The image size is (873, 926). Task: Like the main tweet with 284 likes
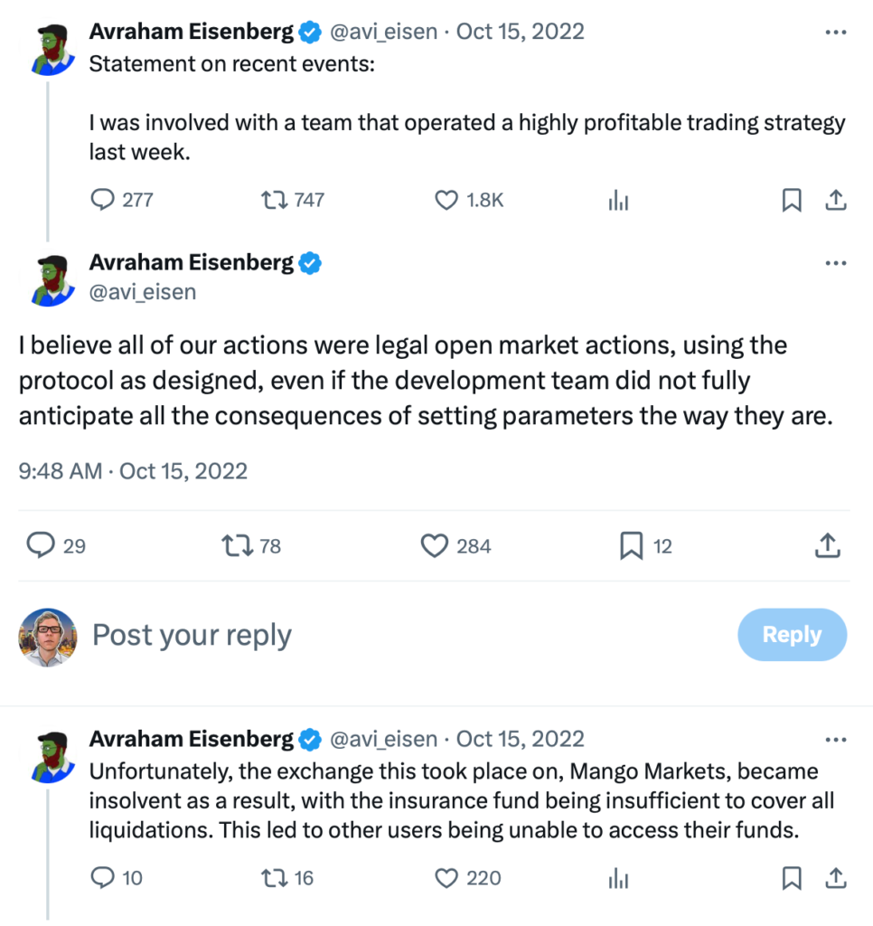436,545
